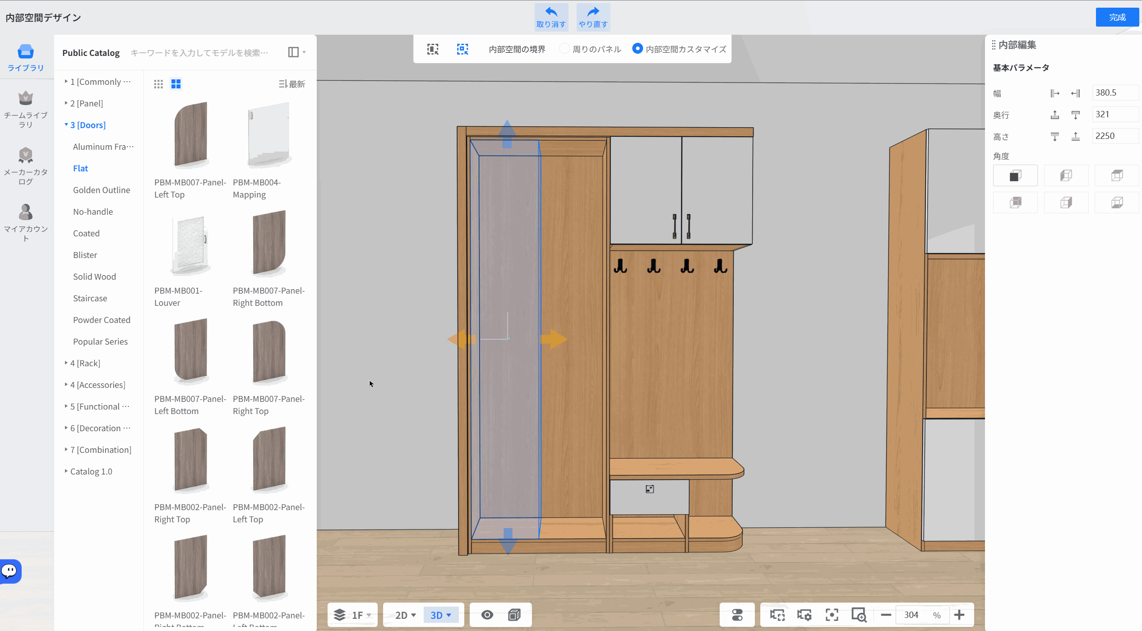The image size is (1142, 631).
Task: Open the ライブラリ library sidebar tab
Action: point(26,58)
